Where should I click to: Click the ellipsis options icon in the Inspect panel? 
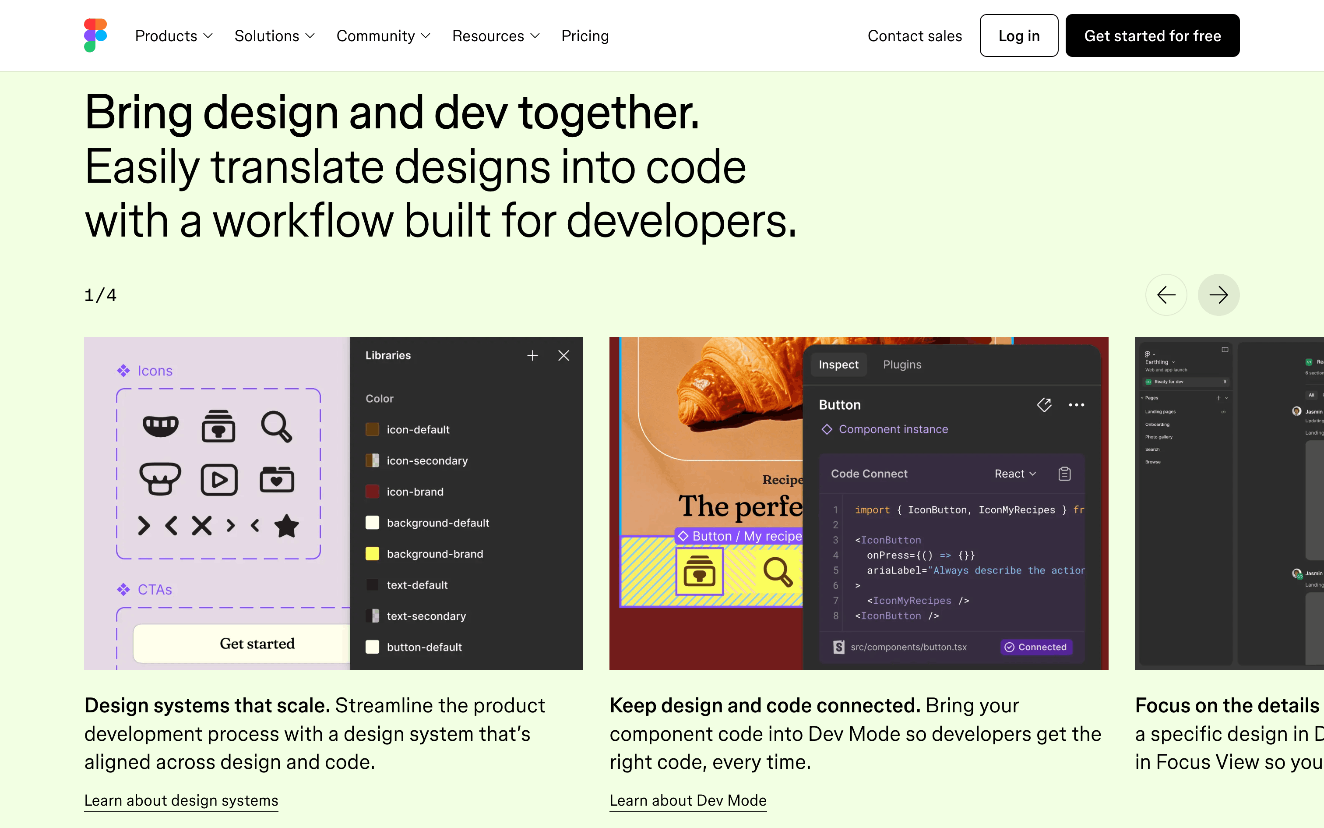(1077, 405)
